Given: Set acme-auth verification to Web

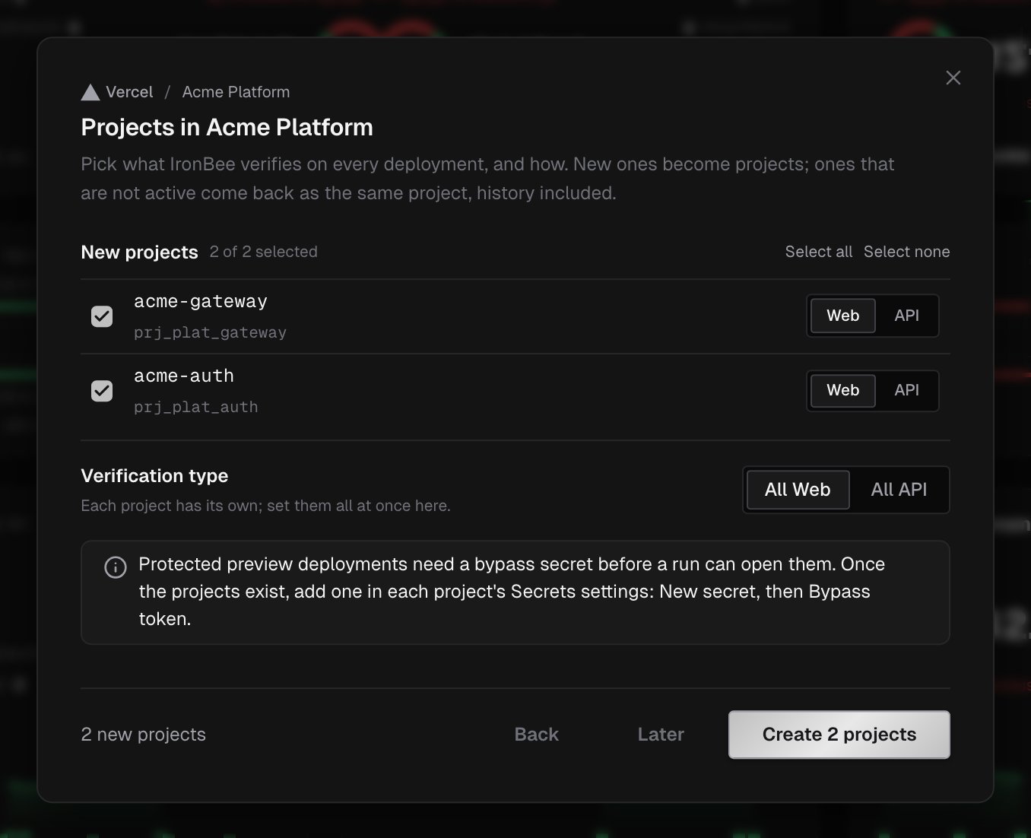Looking at the screenshot, I should 843,390.
